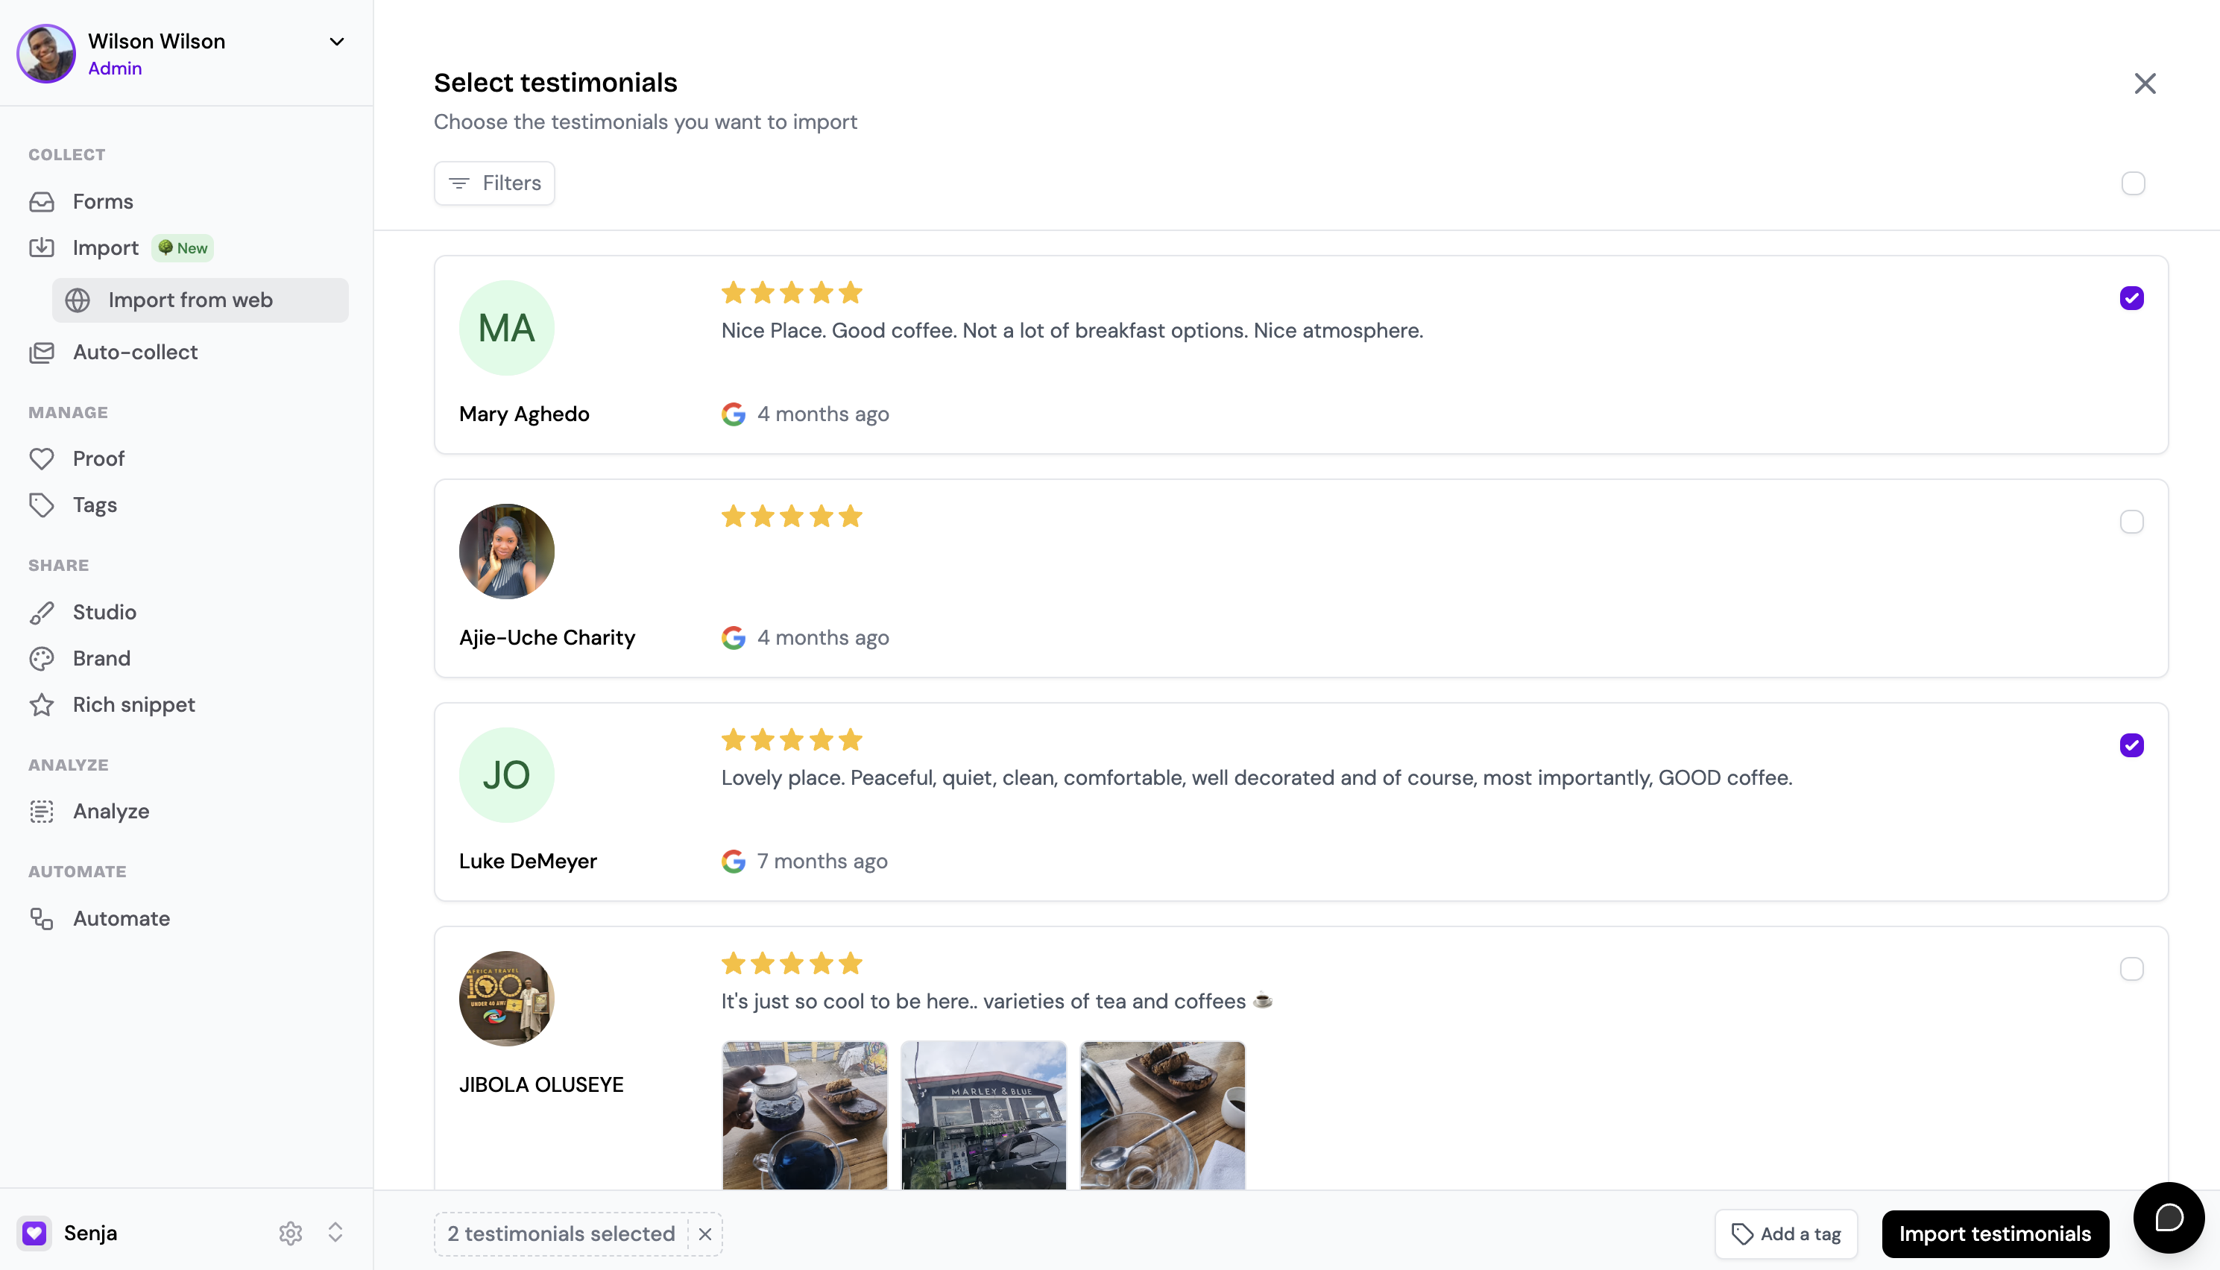This screenshot has width=2220, height=1270.
Task: Check Ajie-Uche Charity's testimonial
Action: tap(2131, 522)
